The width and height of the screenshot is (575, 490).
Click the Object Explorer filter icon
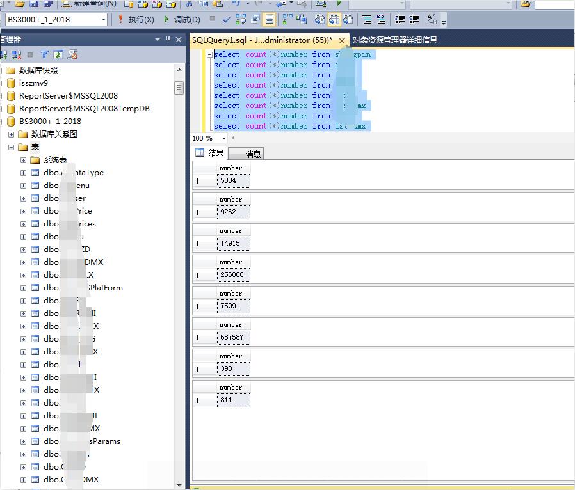coord(44,55)
